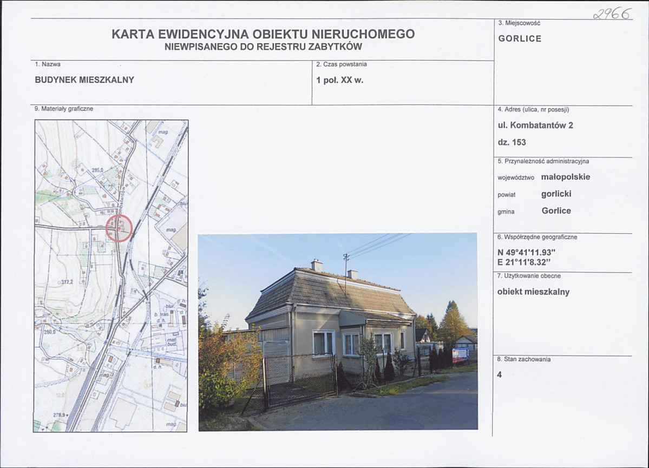Select the gmina value 'Gorlice'
This screenshot has height=468, width=649.
556,210
